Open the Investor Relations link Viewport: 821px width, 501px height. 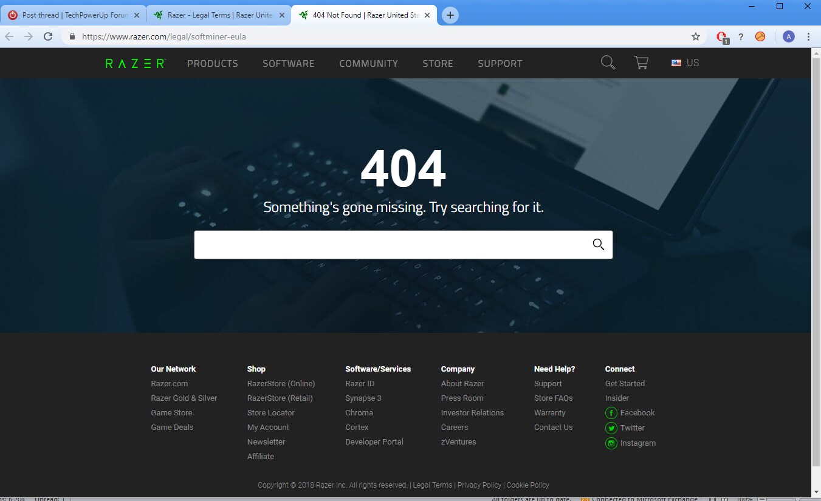coord(473,413)
